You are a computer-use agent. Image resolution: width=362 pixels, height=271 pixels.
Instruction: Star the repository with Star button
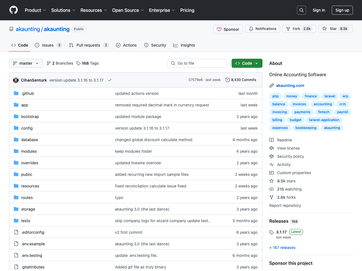(336, 29)
